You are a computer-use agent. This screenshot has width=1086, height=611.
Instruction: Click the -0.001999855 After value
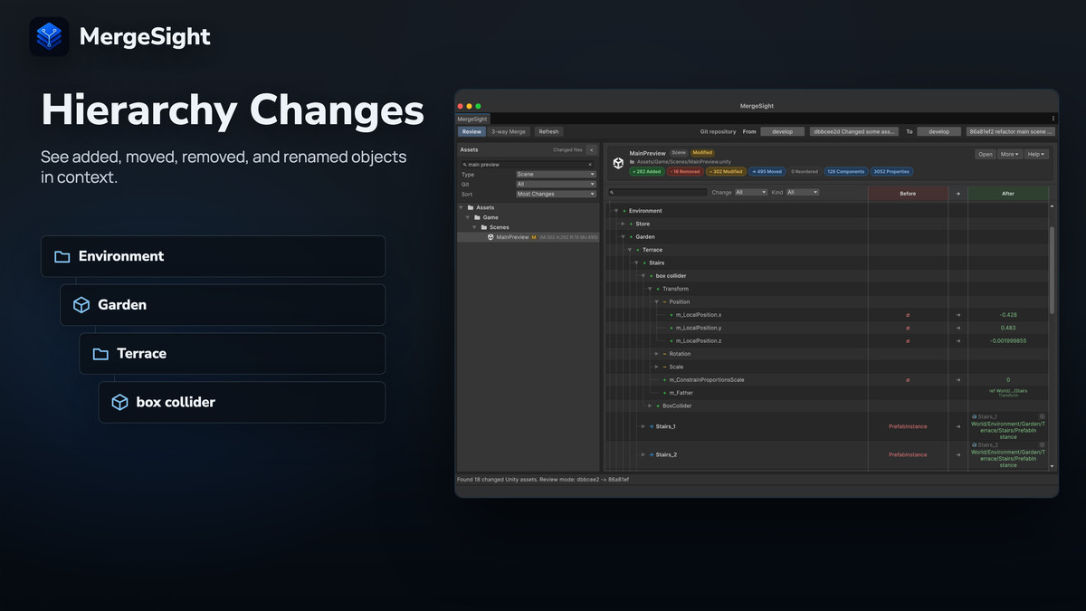[x=1008, y=340]
